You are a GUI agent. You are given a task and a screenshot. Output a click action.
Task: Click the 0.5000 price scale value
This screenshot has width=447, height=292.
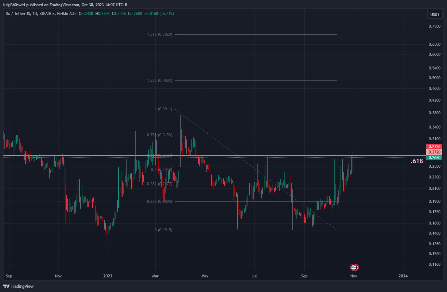(x=435, y=78)
